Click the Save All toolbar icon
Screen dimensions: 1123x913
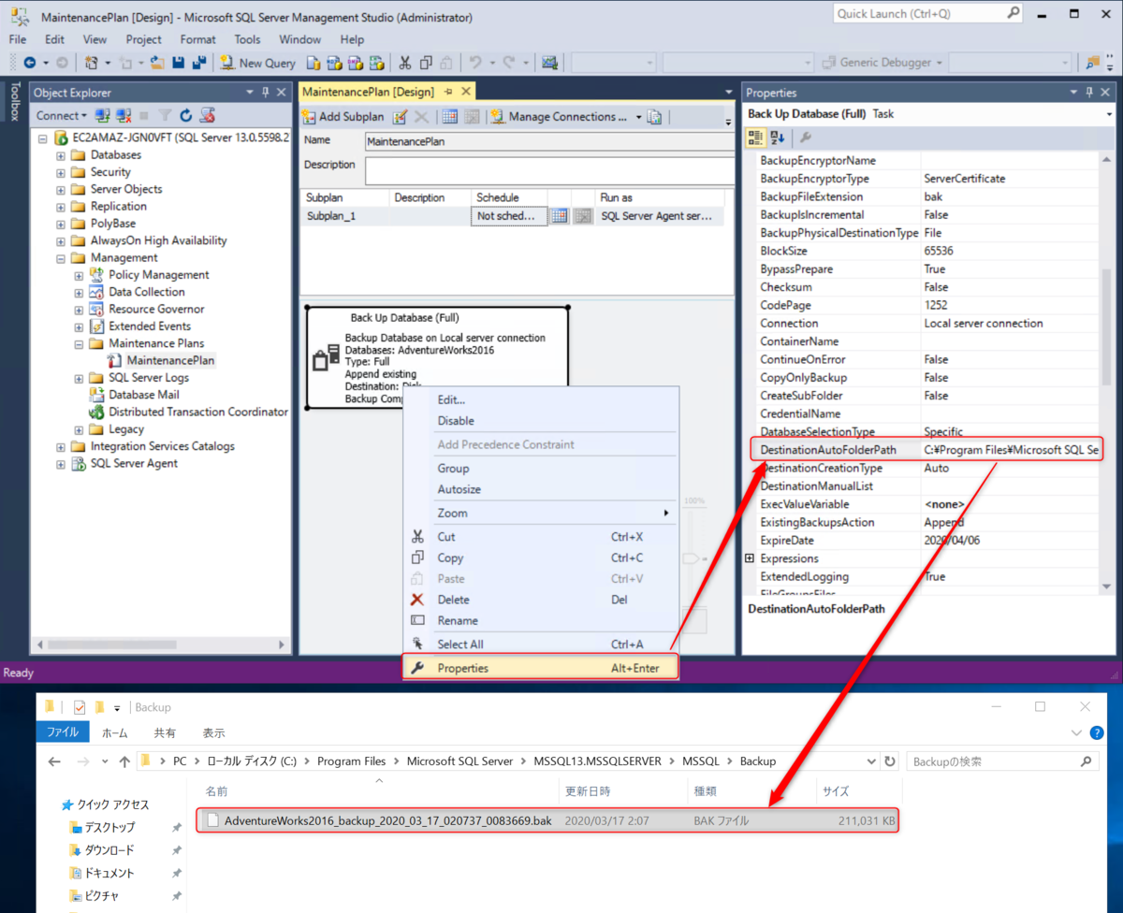pyautogui.click(x=198, y=63)
